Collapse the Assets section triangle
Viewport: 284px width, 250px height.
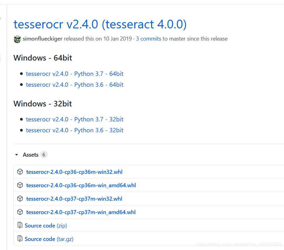pyautogui.click(x=17, y=155)
